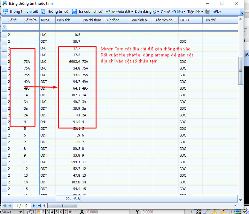Sort by the Diện tích column header

(68, 20)
